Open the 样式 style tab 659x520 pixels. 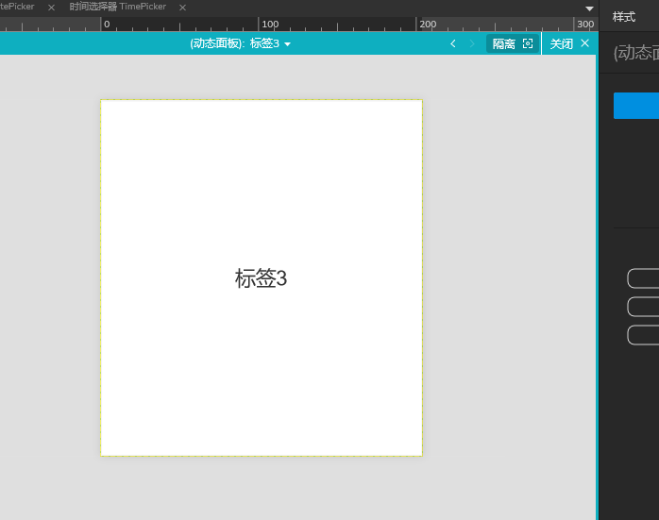point(624,17)
